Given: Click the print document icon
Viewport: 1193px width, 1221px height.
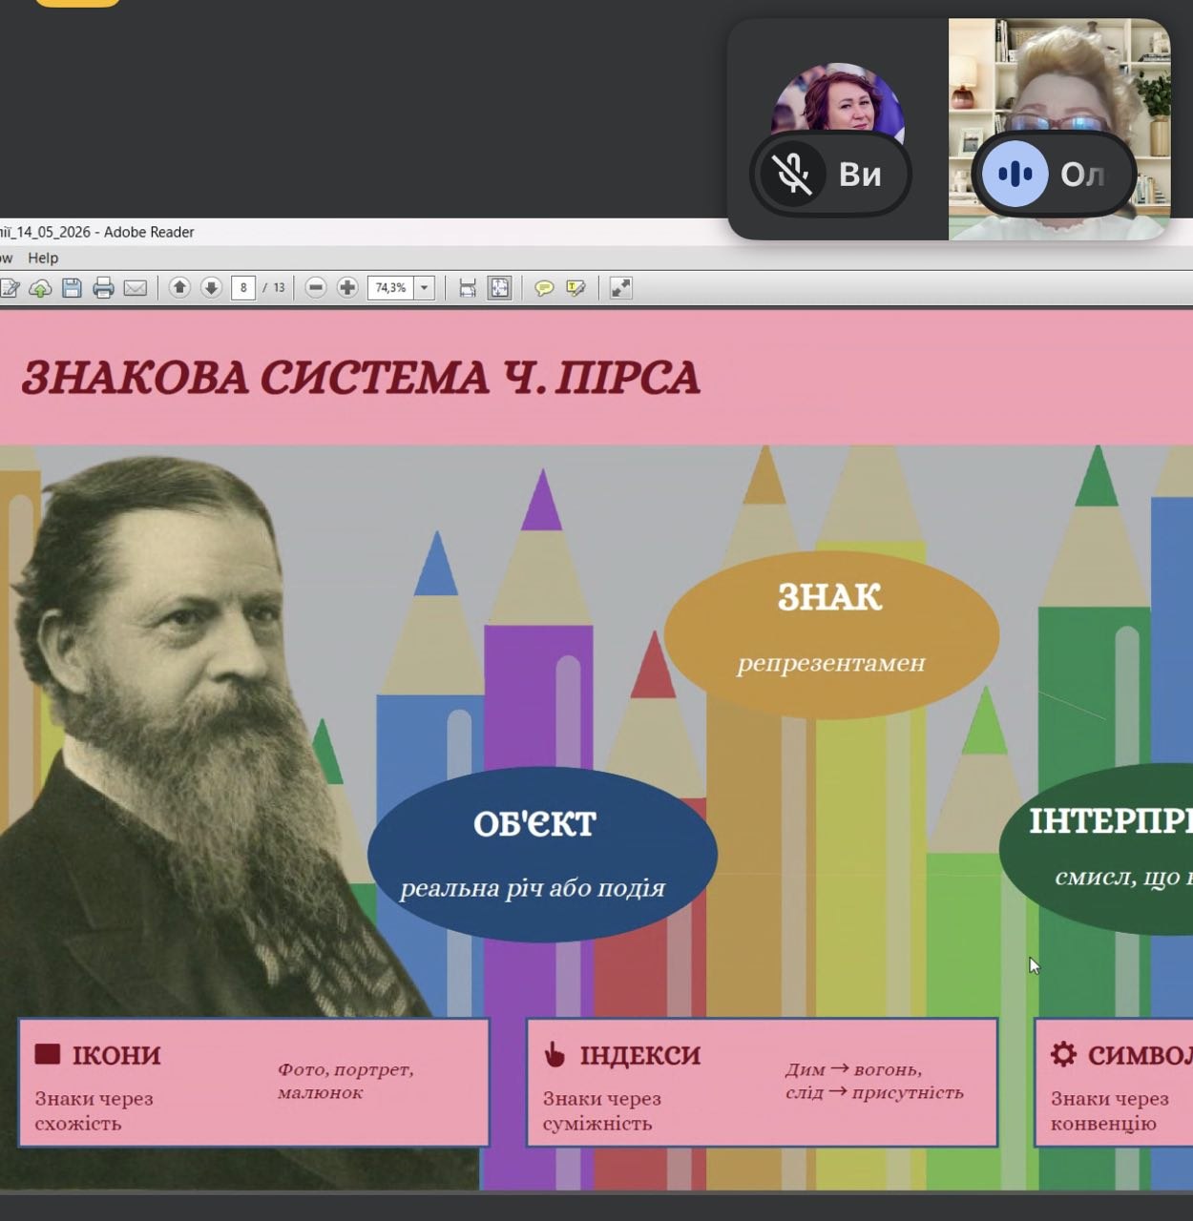Looking at the screenshot, I should (x=103, y=287).
